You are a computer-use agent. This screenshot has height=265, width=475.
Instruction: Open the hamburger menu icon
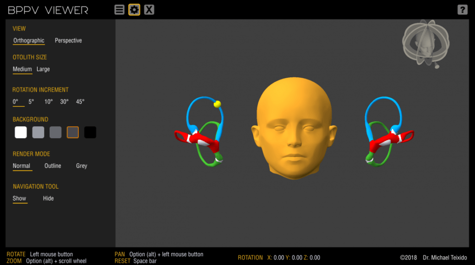coord(119,10)
